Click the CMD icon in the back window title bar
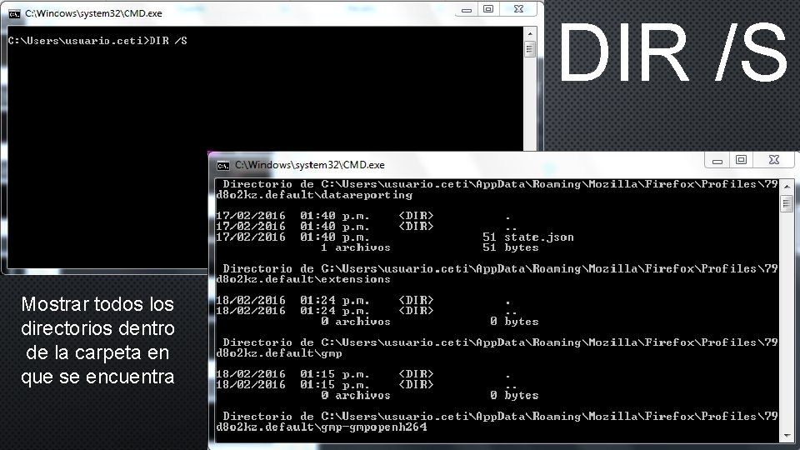Image resolution: width=800 pixels, height=450 pixels. (14, 14)
